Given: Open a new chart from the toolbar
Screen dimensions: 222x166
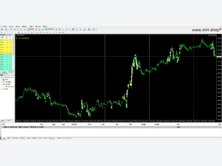Looking at the screenshot, I should point(2,29).
